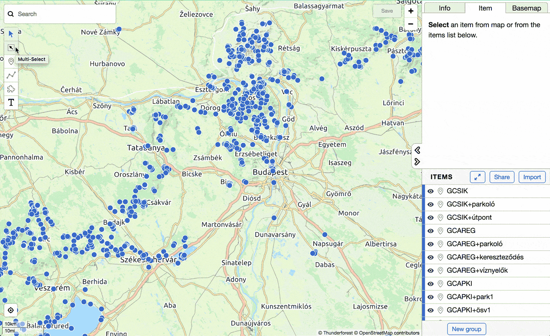
Task: Click the locate-me crosshair icon
Action: coord(10,310)
